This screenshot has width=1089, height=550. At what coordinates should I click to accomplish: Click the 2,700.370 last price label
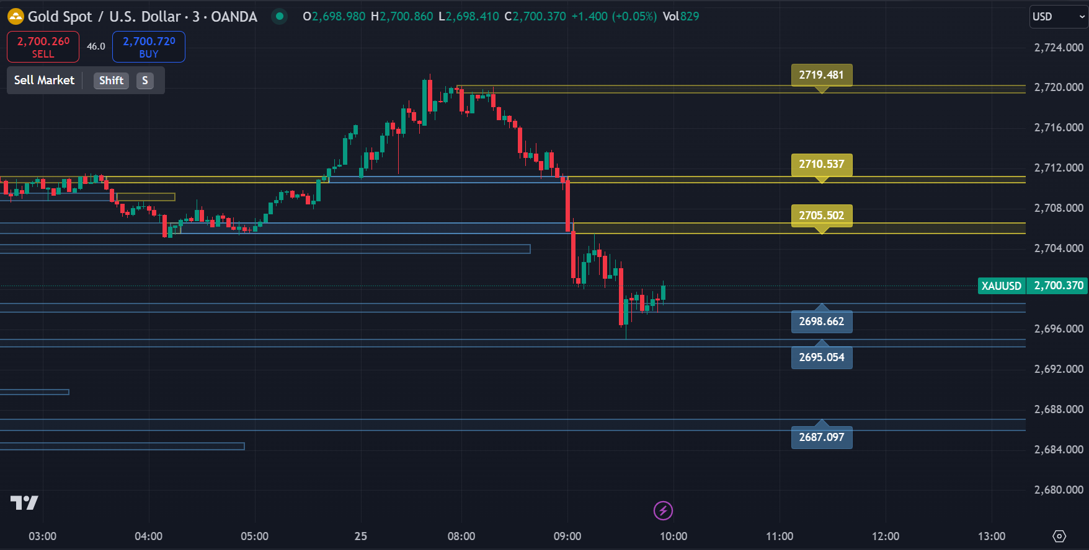tap(1058, 286)
